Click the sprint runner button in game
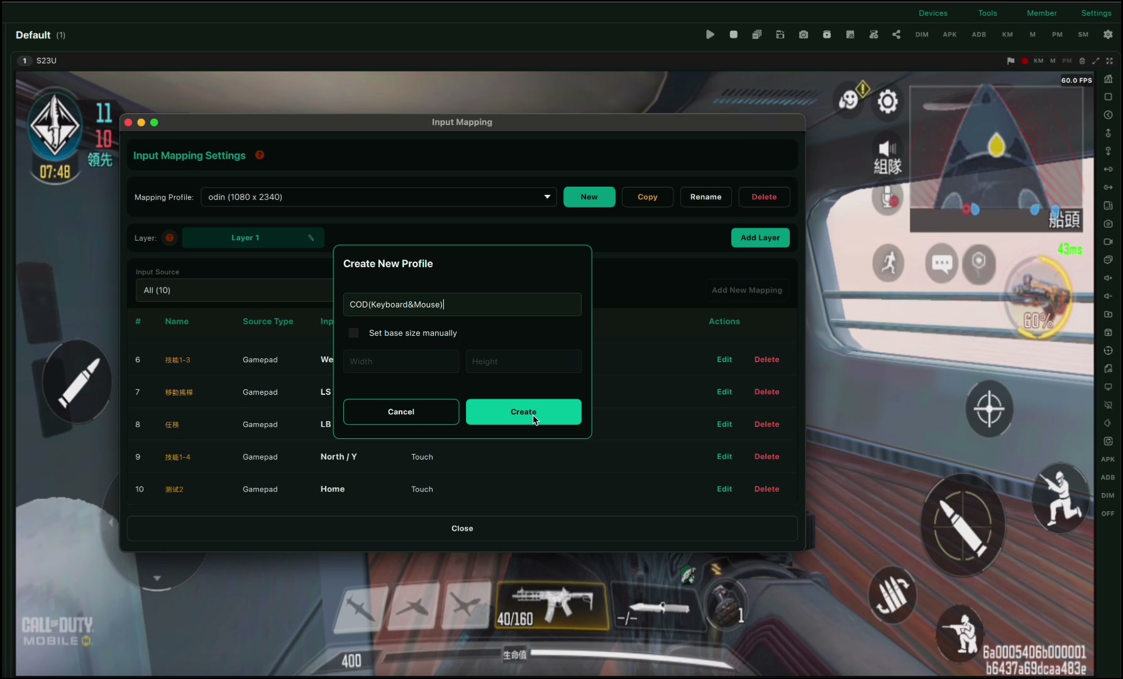 click(888, 263)
